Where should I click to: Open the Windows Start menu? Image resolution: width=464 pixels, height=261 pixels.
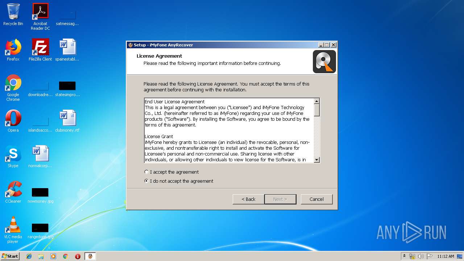pos(10,256)
